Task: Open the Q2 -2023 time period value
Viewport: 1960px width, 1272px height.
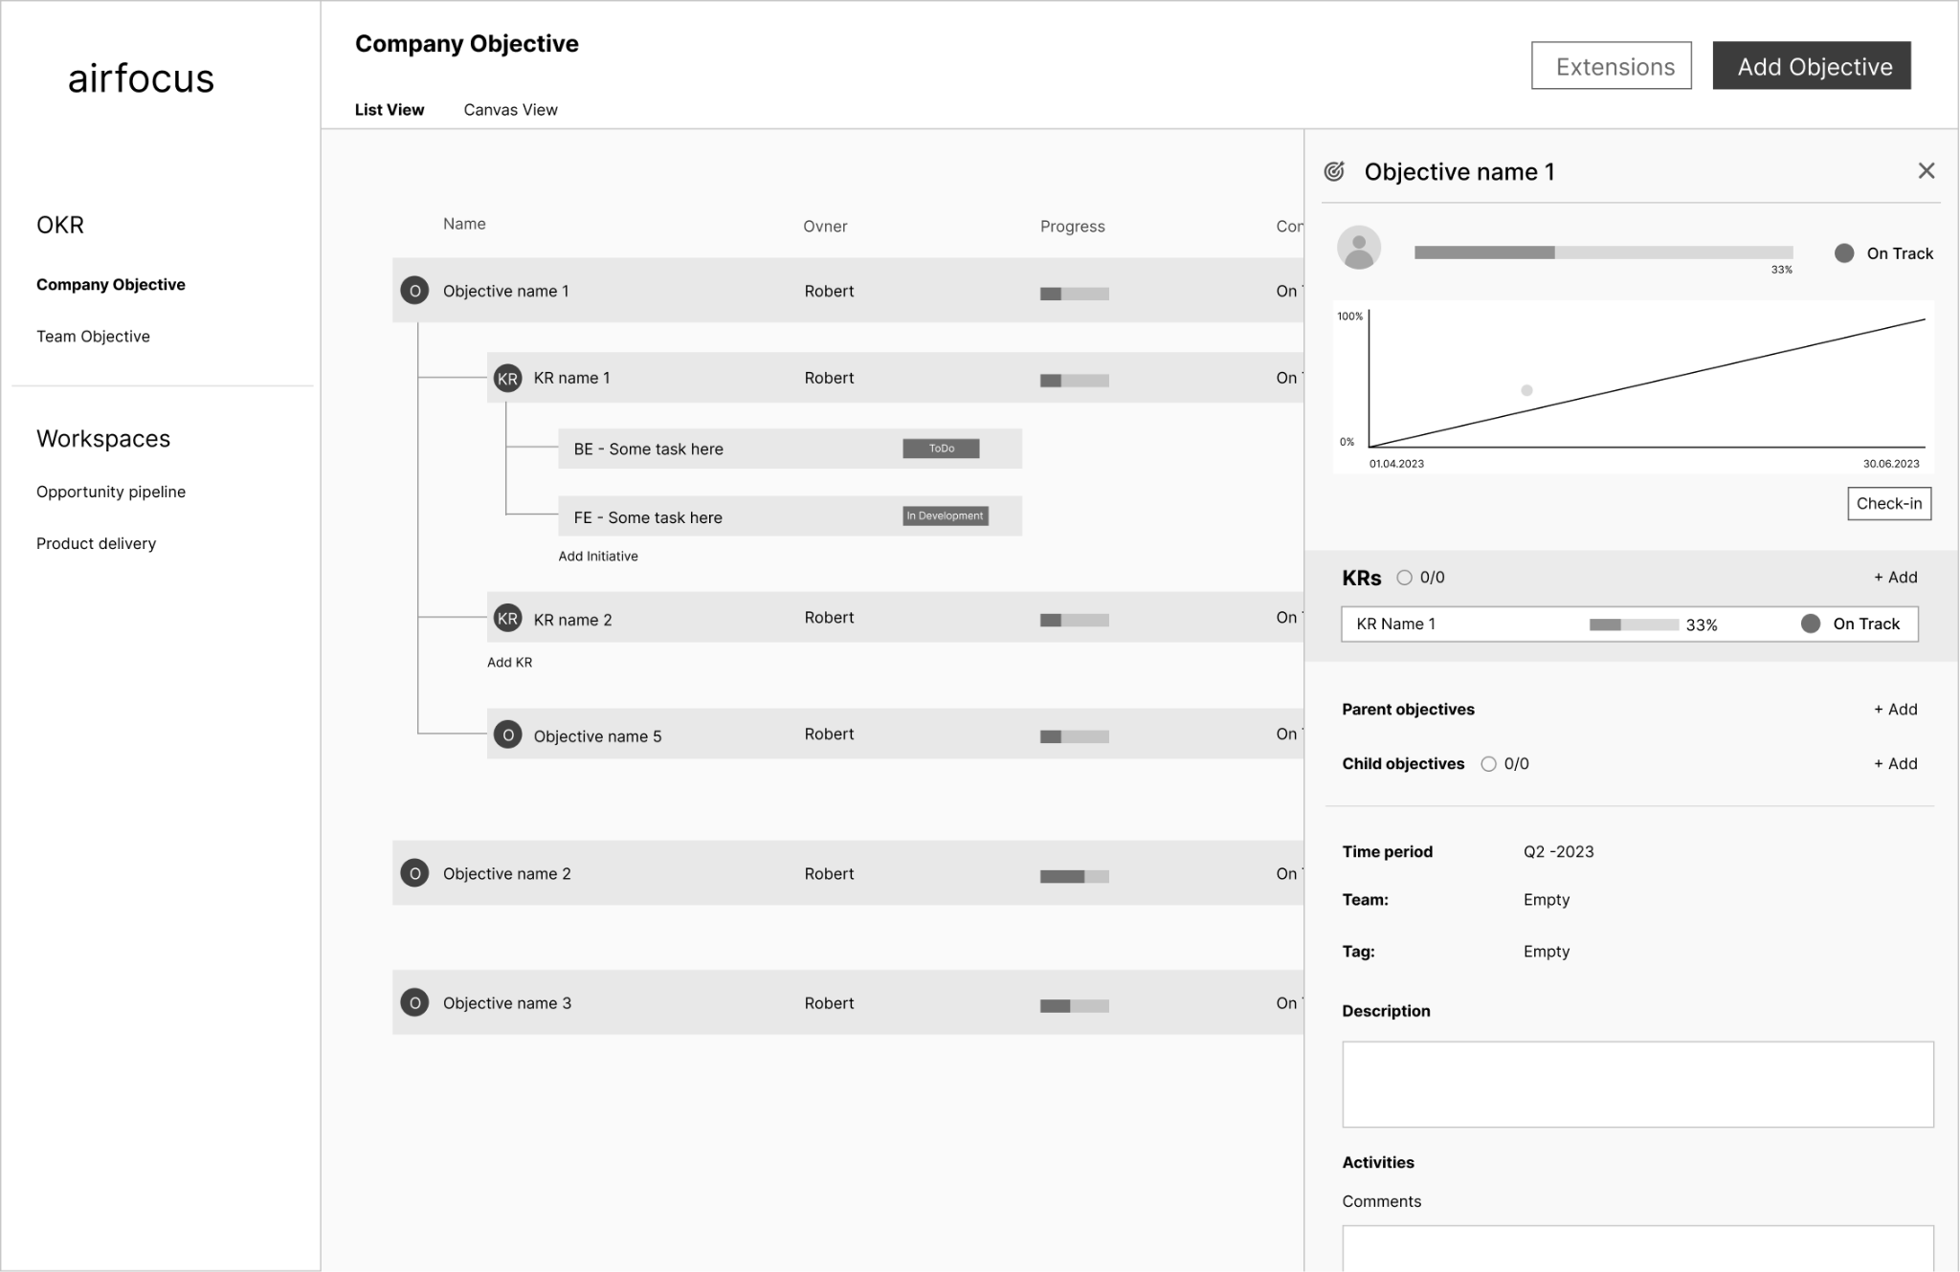Action: 1558,851
